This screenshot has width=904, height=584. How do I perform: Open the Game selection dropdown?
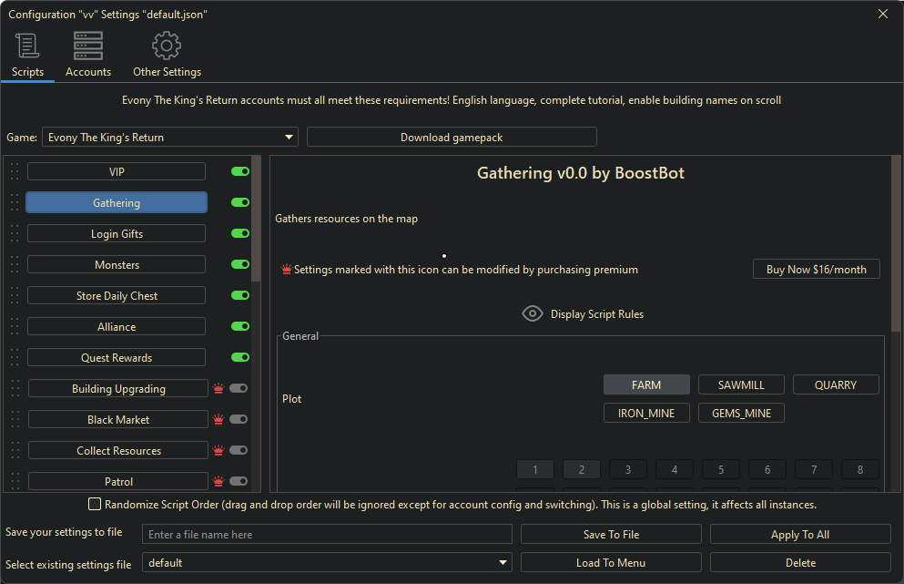(x=170, y=137)
